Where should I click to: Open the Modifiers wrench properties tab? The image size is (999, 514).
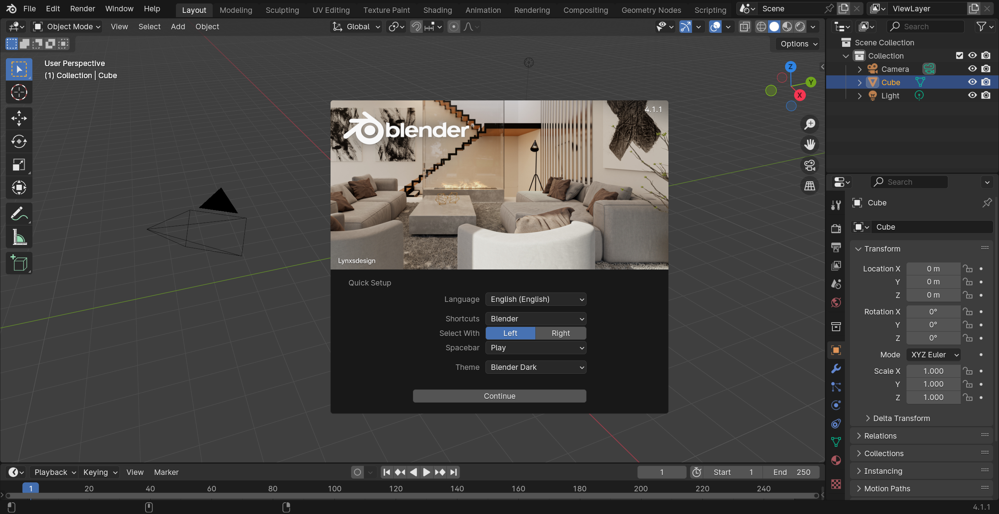pyautogui.click(x=836, y=368)
